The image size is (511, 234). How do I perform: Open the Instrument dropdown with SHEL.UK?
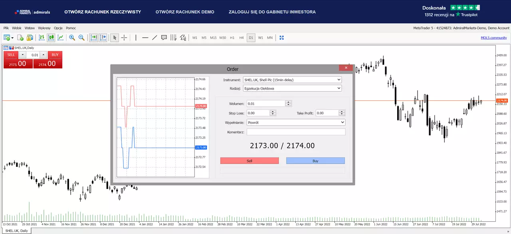[292, 80]
